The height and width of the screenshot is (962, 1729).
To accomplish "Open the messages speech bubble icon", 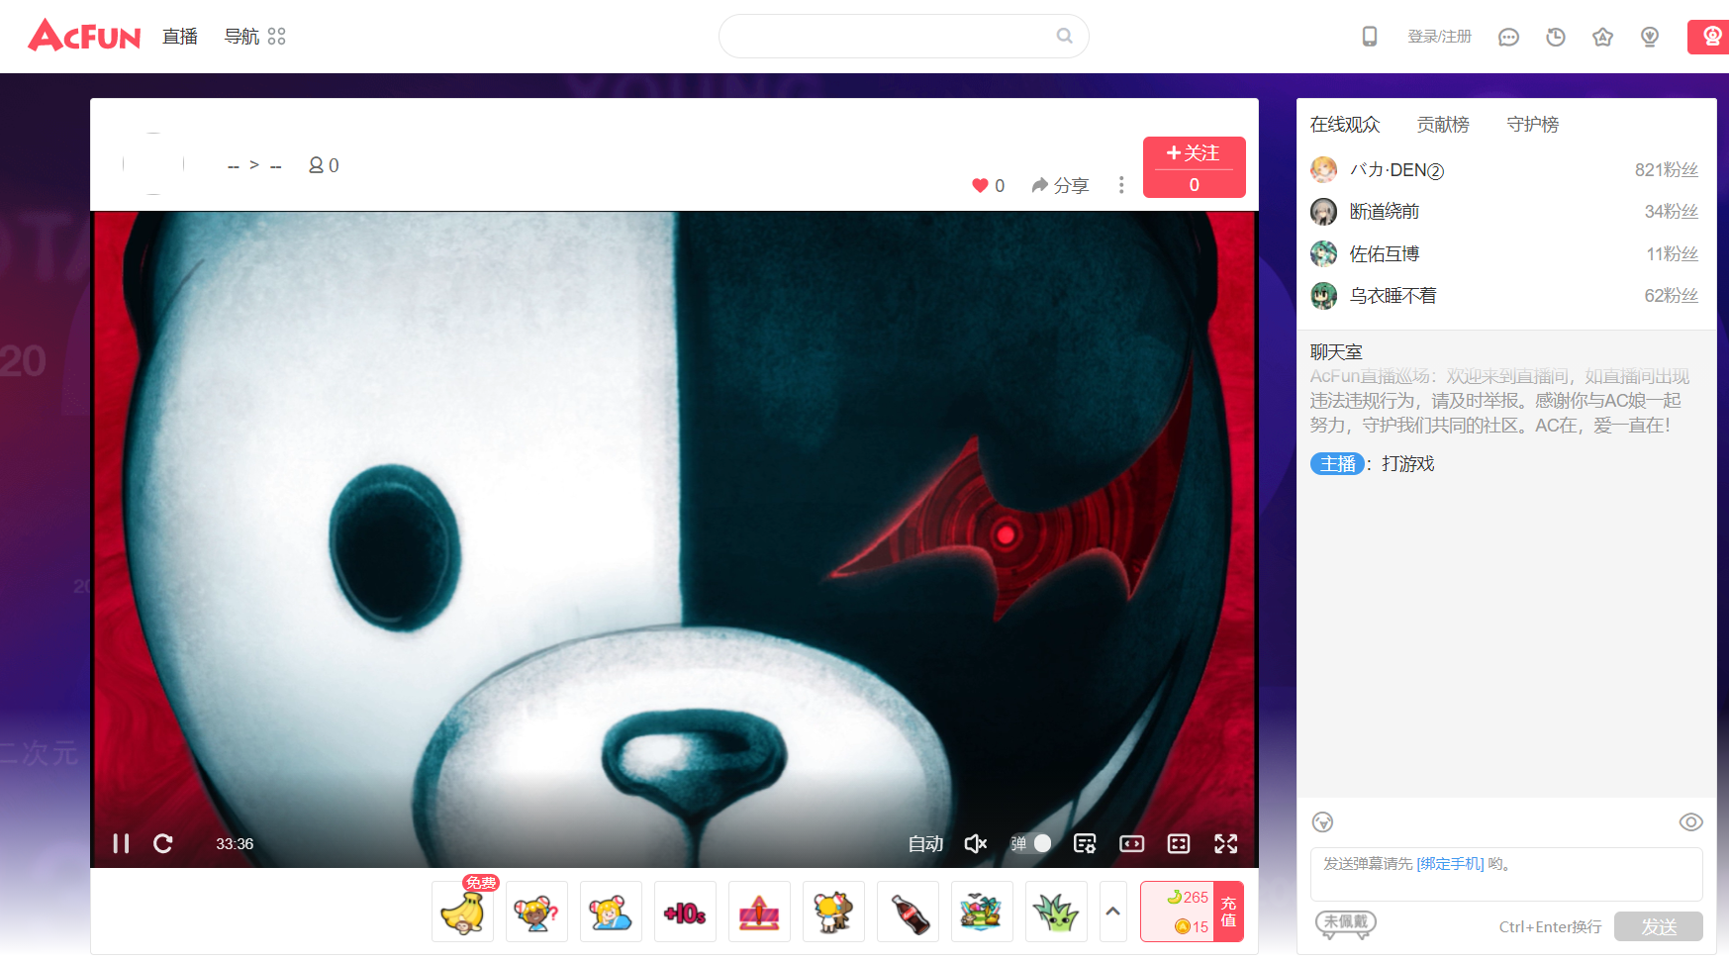I will 1508,37.
